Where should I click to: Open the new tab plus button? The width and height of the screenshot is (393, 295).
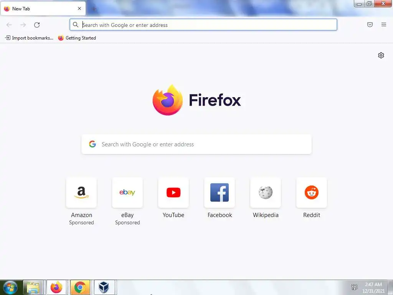pos(94,9)
